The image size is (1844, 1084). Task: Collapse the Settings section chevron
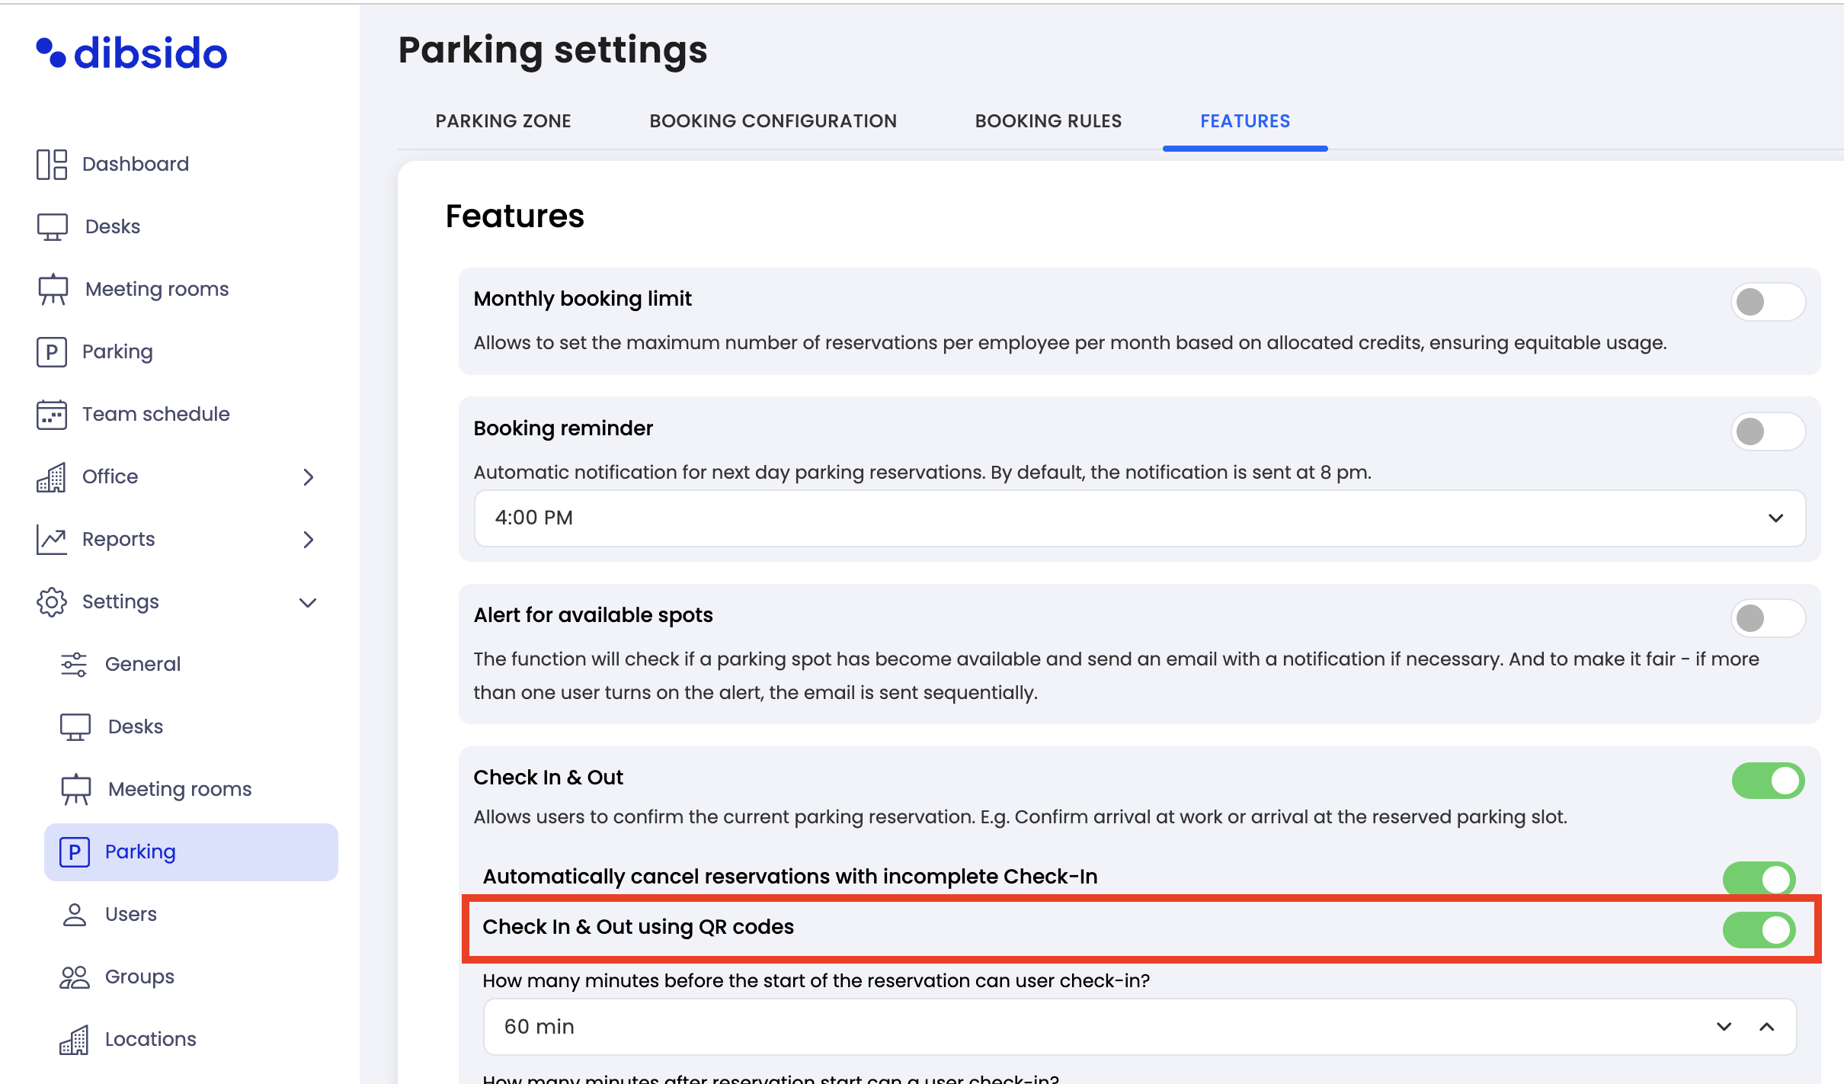click(308, 602)
